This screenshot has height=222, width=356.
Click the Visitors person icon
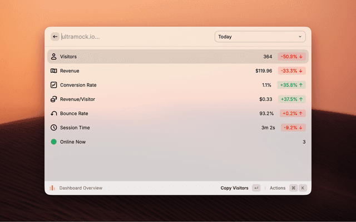tap(53, 57)
